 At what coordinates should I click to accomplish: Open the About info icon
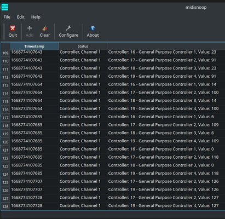[93, 28]
